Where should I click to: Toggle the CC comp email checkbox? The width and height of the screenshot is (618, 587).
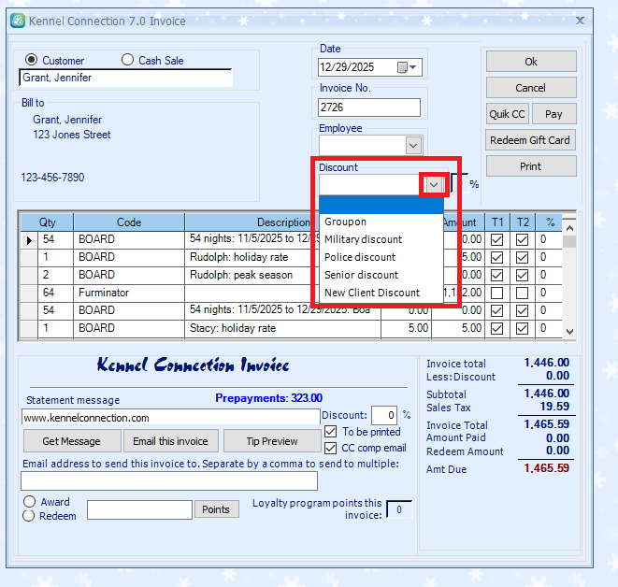[x=331, y=448]
